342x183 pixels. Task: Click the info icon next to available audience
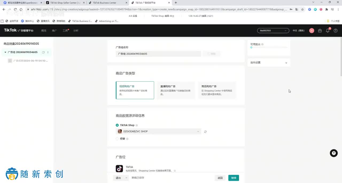pyautogui.click(x=262, y=44)
